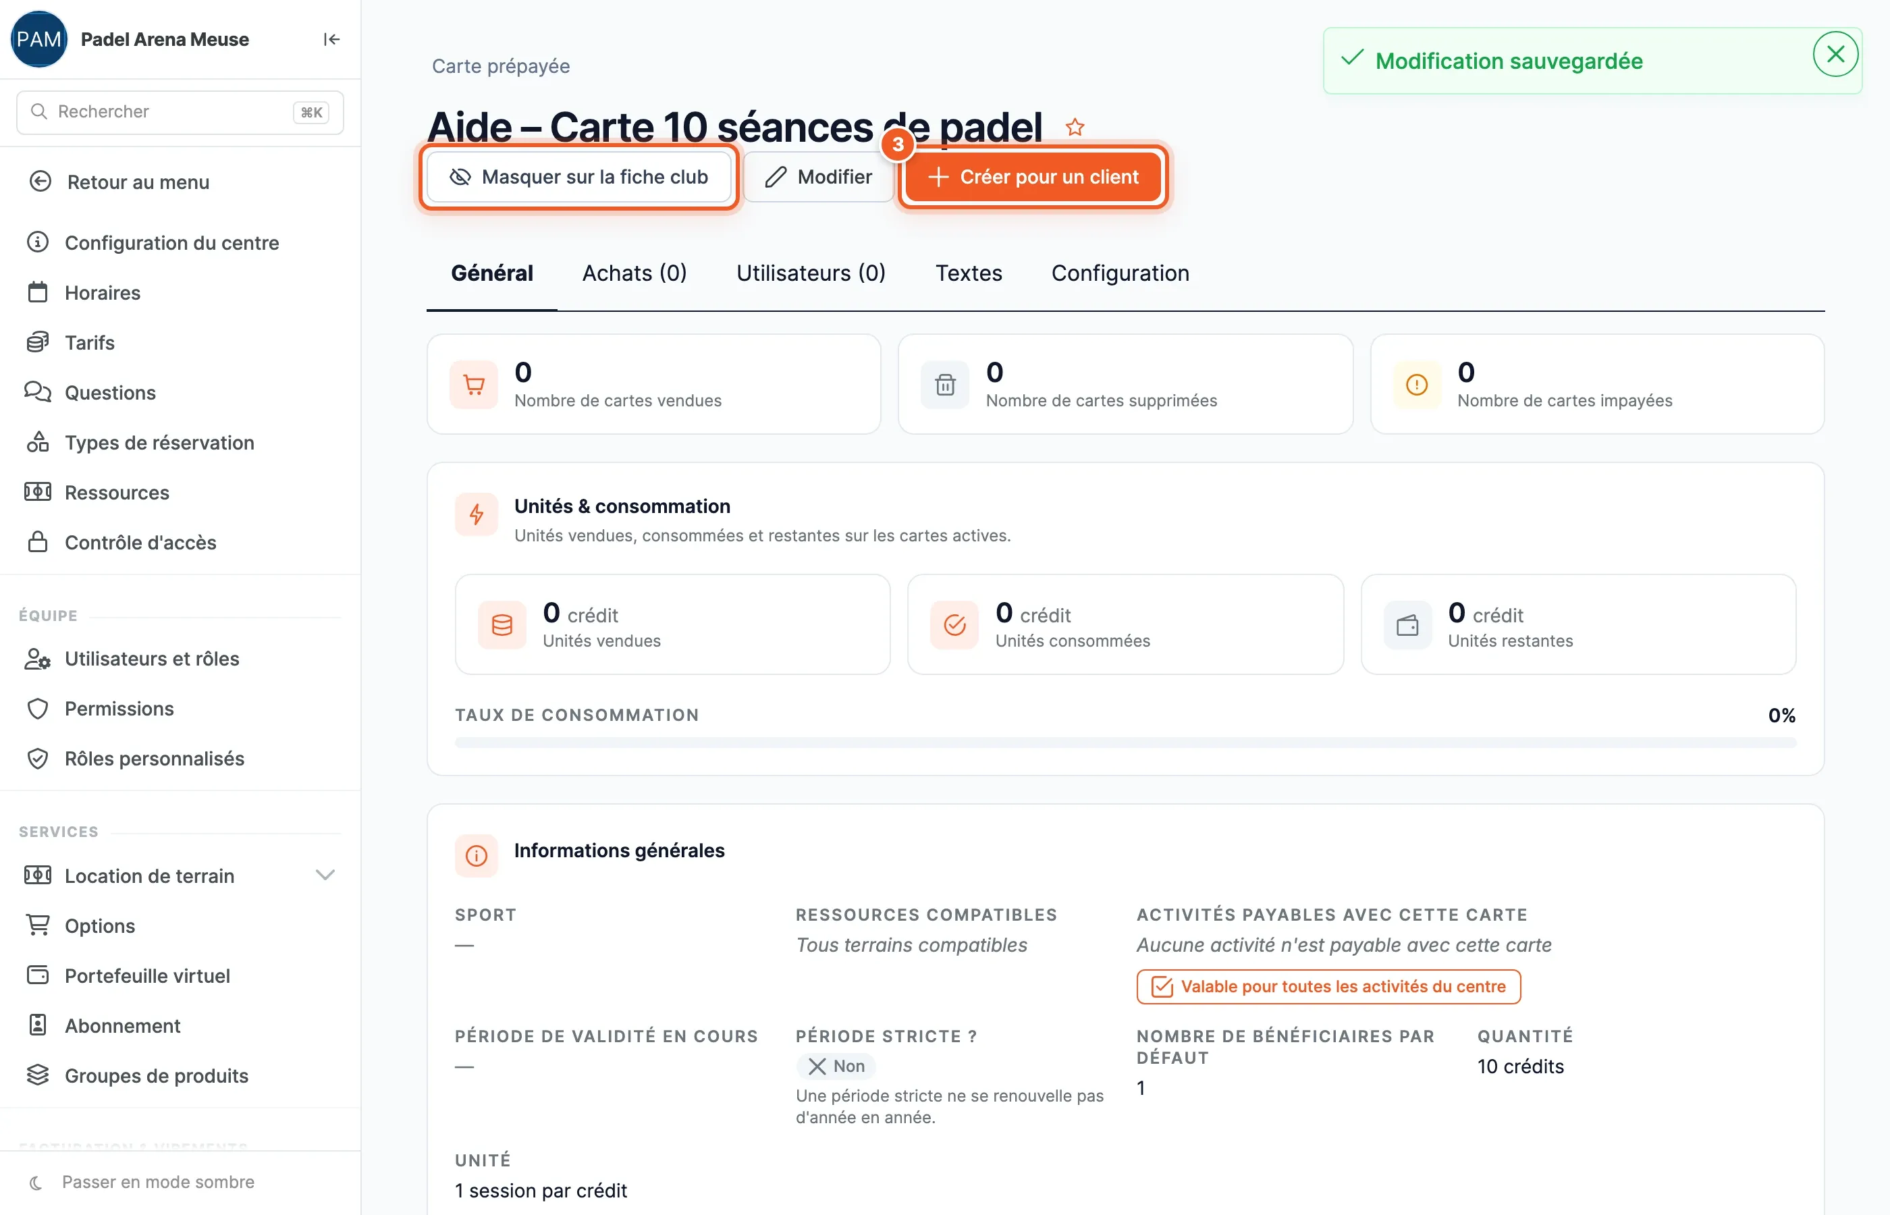Click the ⌘K shortcut badge in search

pyautogui.click(x=310, y=112)
